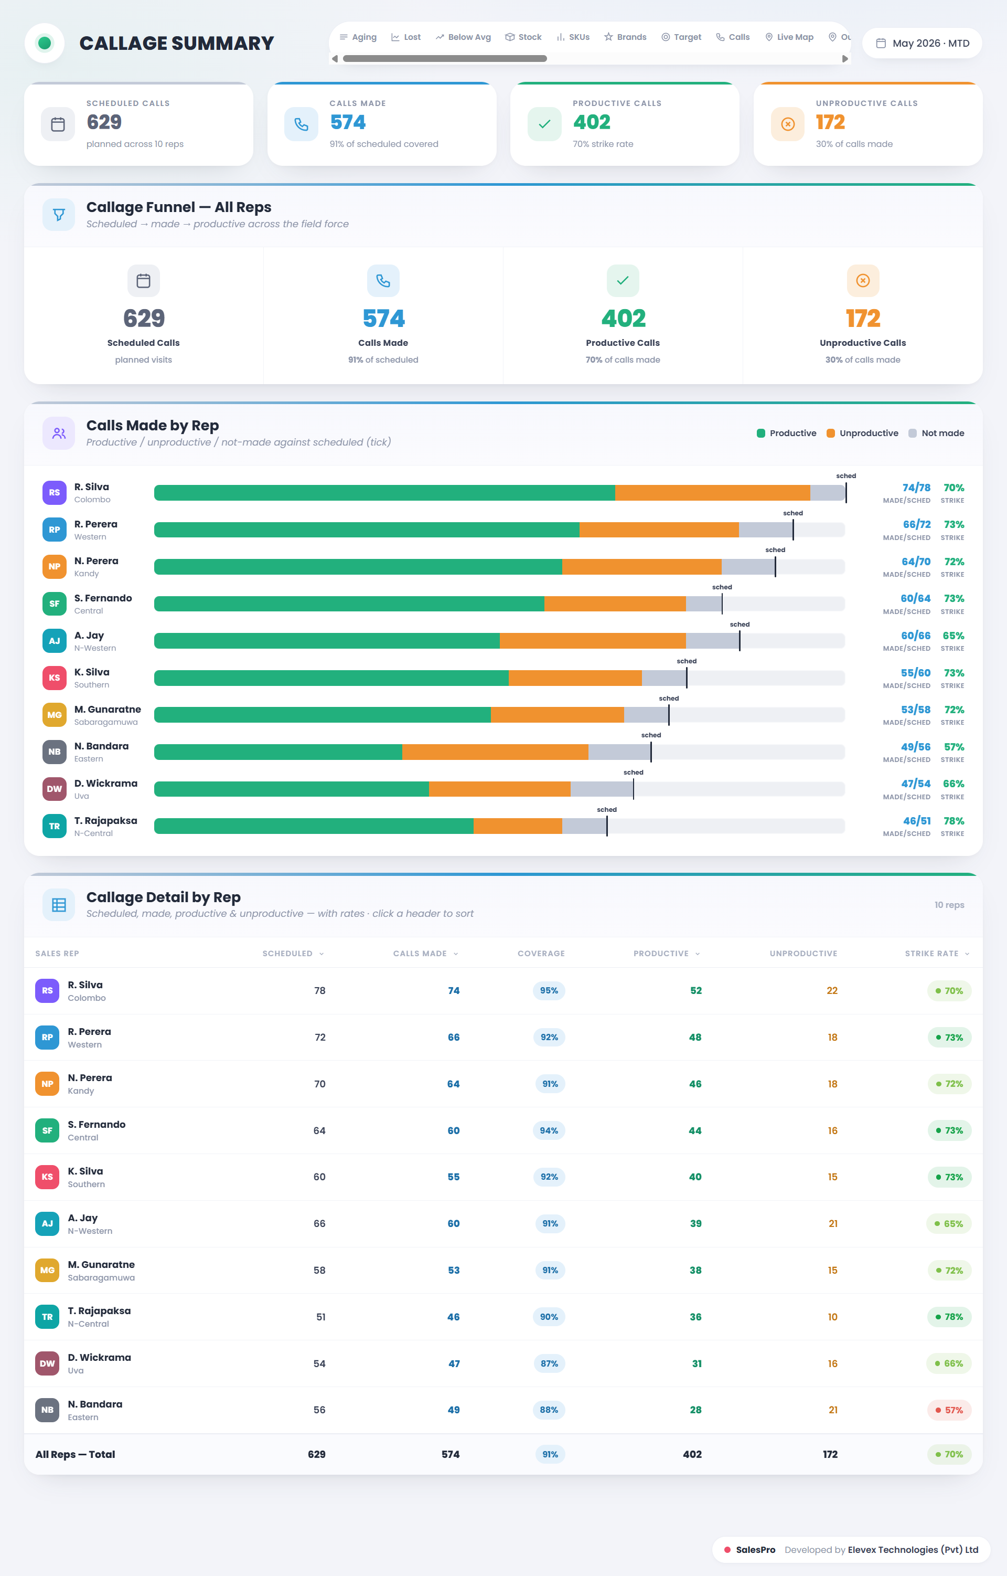This screenshot has height=1576, width=1007.
Task: Click 'All Reps — Total' row label
Action: 75,1454
